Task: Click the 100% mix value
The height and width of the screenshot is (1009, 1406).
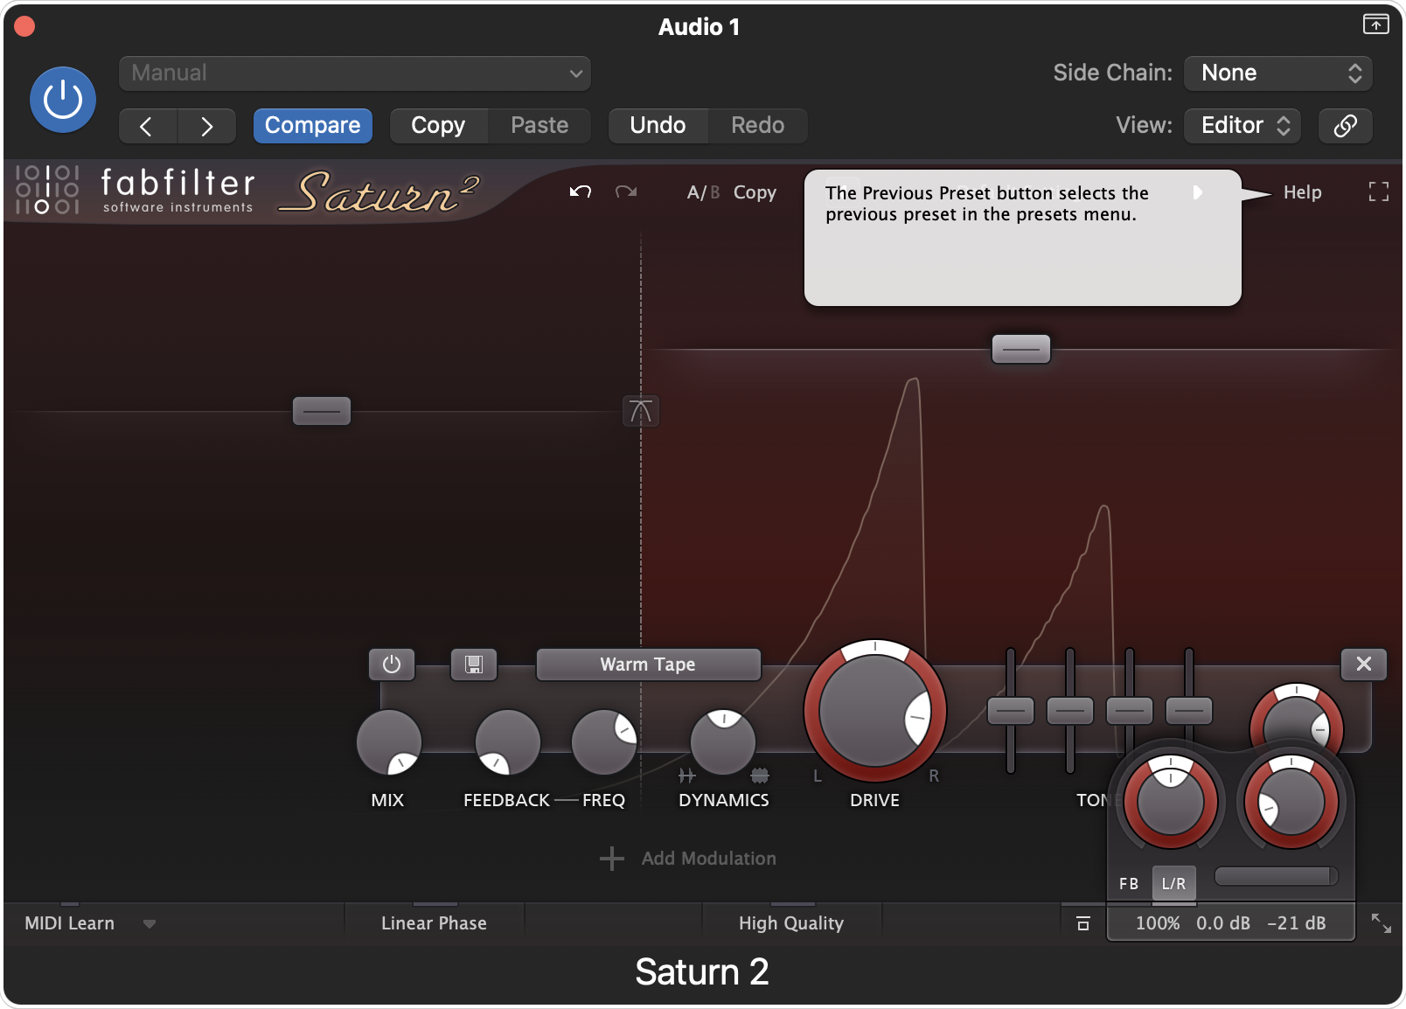Action: pos(1158,923)
